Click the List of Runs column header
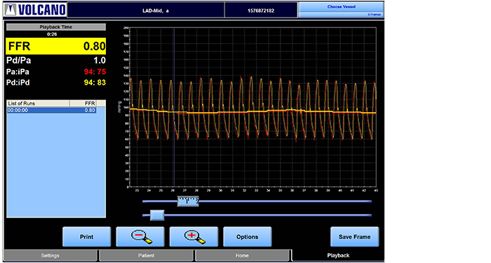491x263 pixels. [x=38, y=103]
